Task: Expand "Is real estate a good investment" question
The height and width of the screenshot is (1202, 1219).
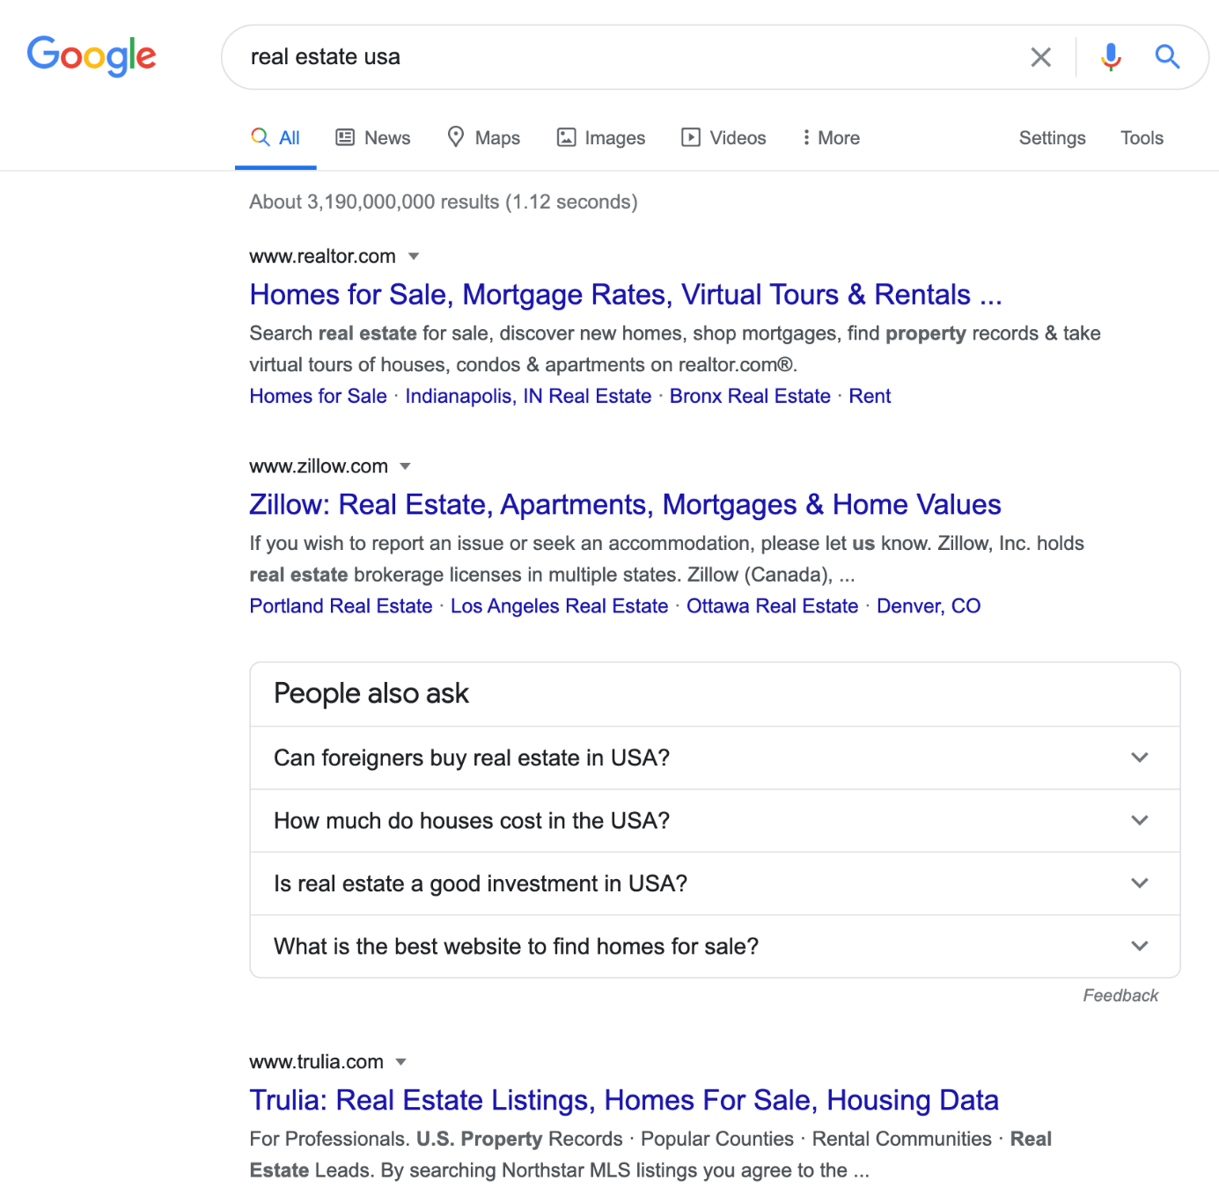Action: point(715,883)
